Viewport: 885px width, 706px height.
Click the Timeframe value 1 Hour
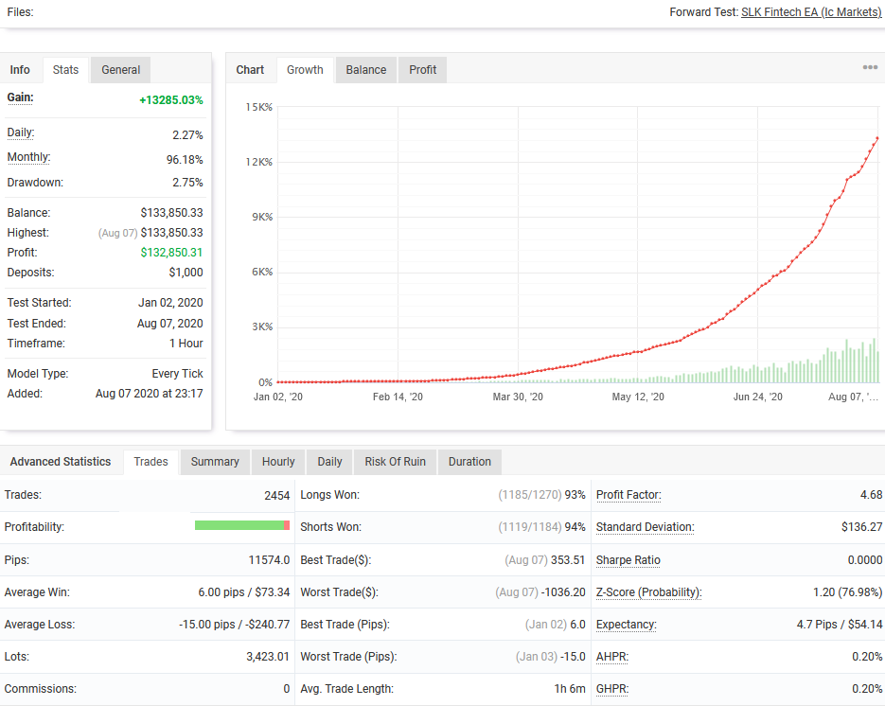pyautogui.click(x=186, y=344)
